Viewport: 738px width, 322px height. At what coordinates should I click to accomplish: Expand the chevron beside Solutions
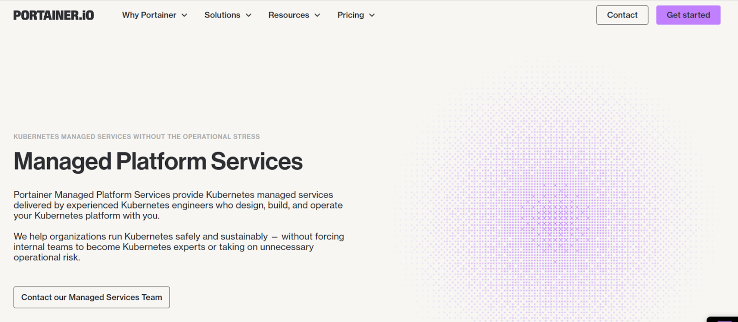[249, 15]
